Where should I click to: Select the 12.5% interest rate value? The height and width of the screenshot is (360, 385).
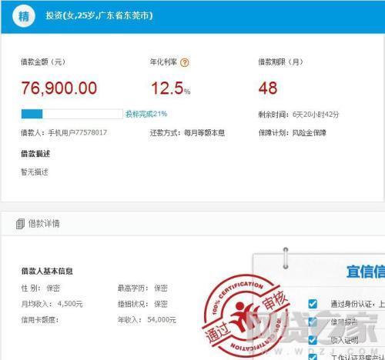(171, 88)
